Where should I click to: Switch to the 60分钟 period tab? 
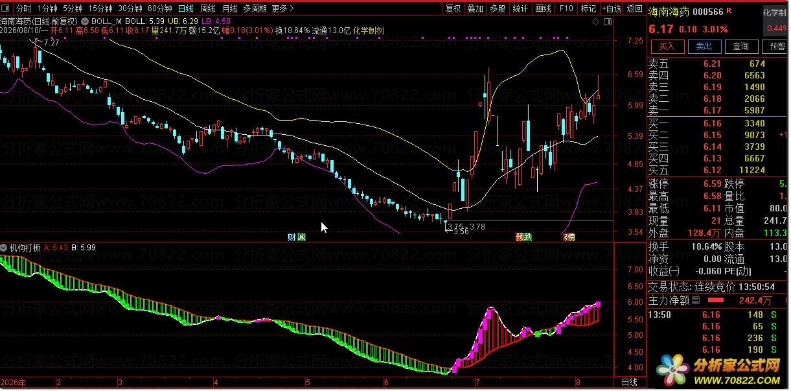(x=159, y=8)
